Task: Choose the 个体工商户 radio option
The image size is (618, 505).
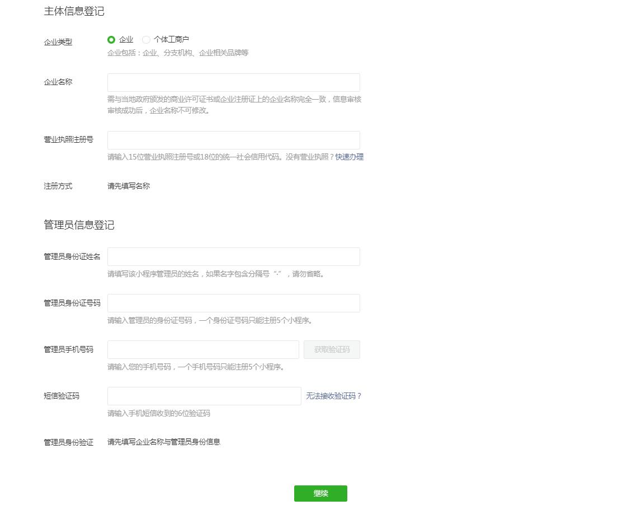Action: coord(147,40)
